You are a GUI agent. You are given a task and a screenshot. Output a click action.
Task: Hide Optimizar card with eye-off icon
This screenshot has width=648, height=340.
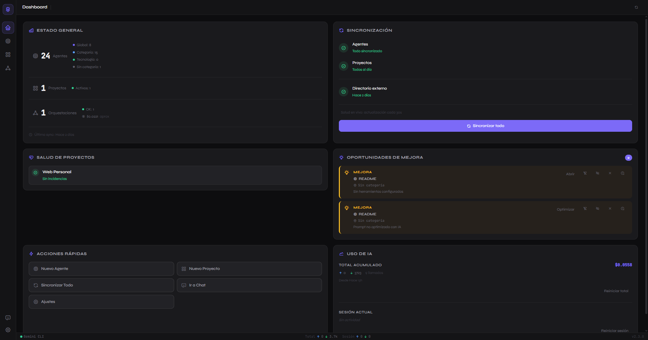click(597, 209)
